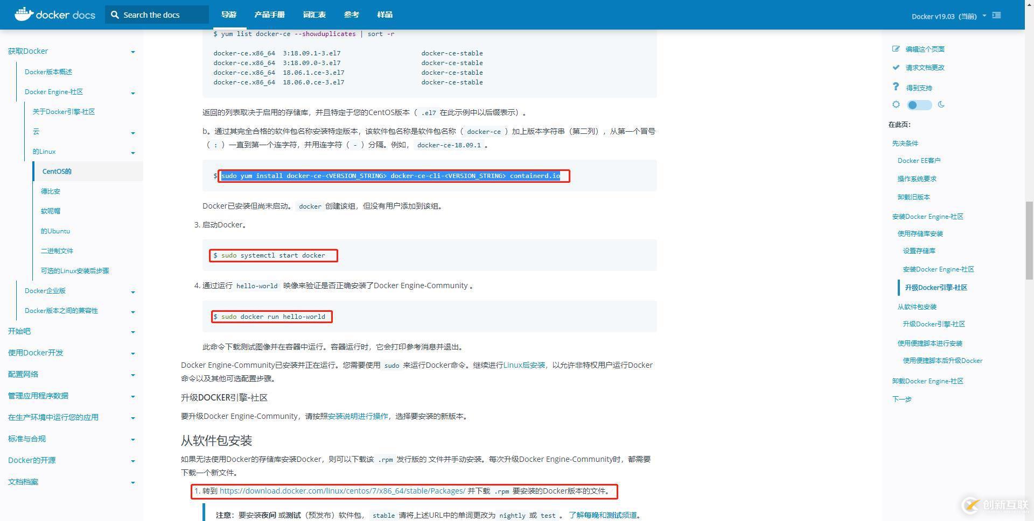This screenshot has width=1034, height=521.
Task: Jump to 卸载Docker Engine-社区 in page contents
Action: [x=928, y=381]
